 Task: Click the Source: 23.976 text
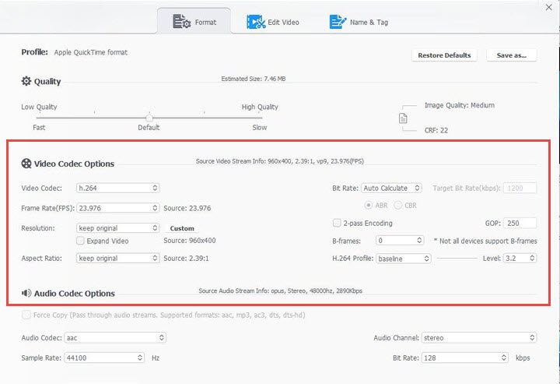click(187, 208)
